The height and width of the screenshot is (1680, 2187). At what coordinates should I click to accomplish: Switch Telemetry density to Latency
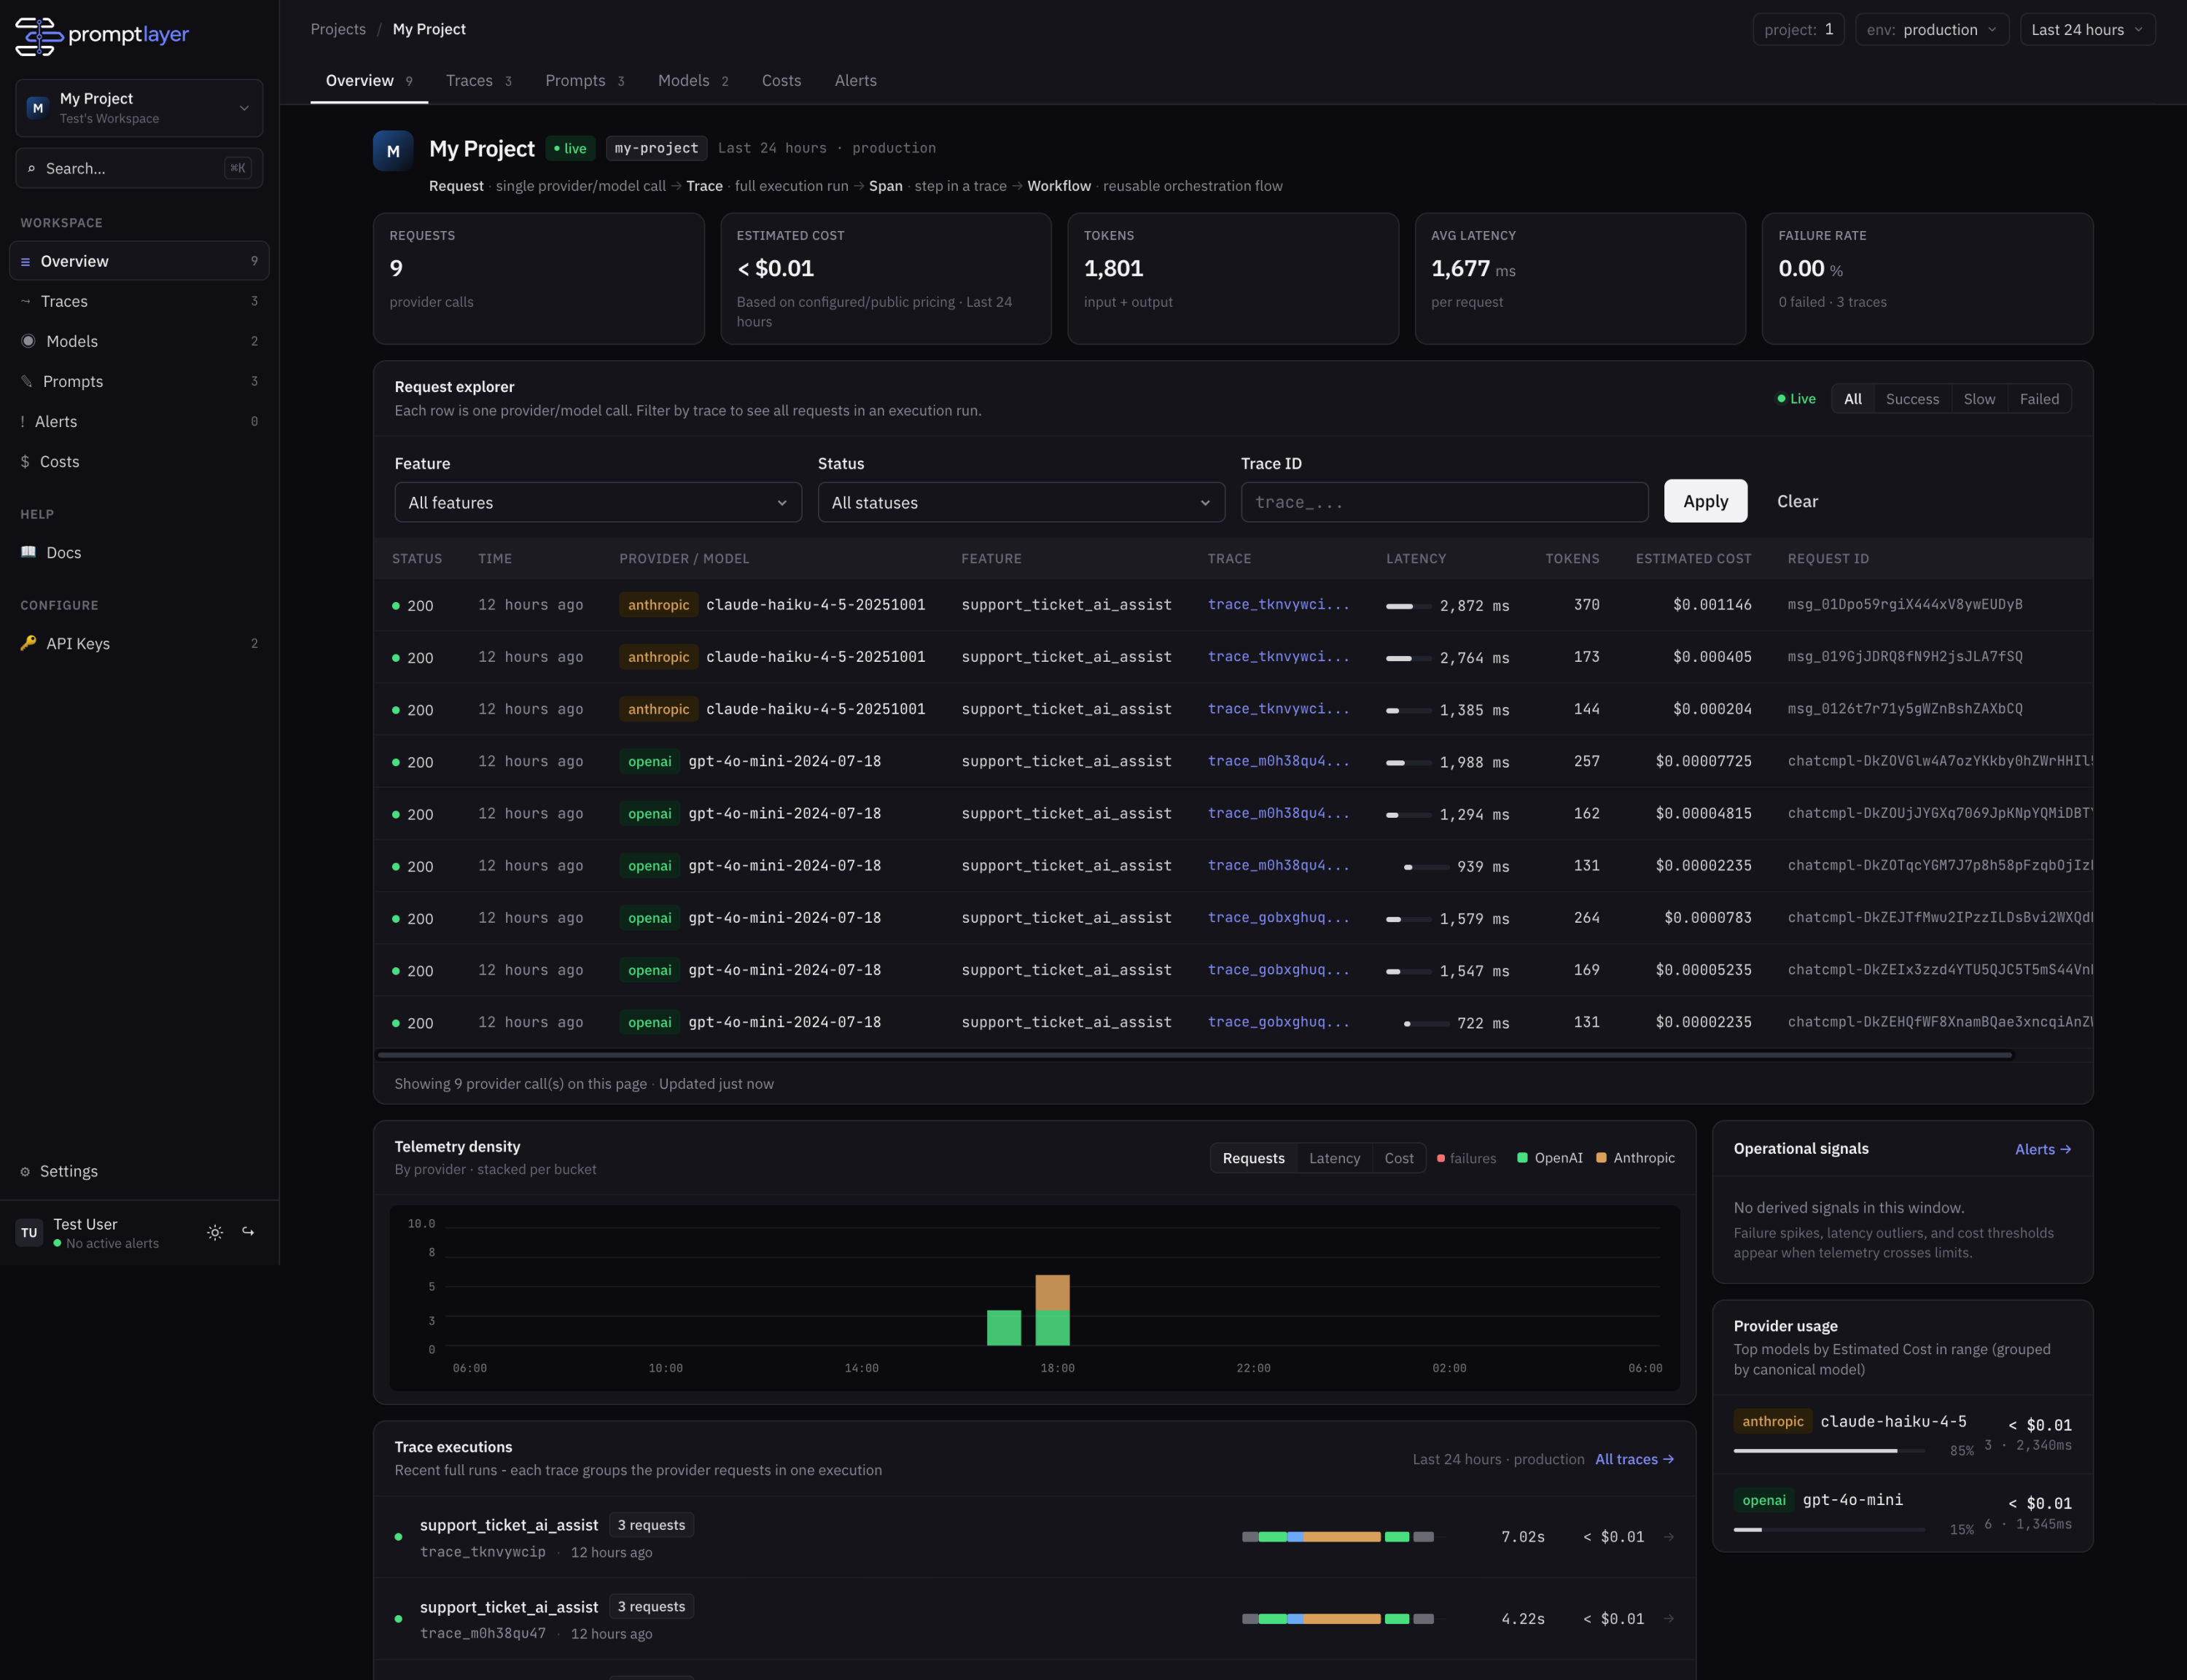point(1334,1158)
